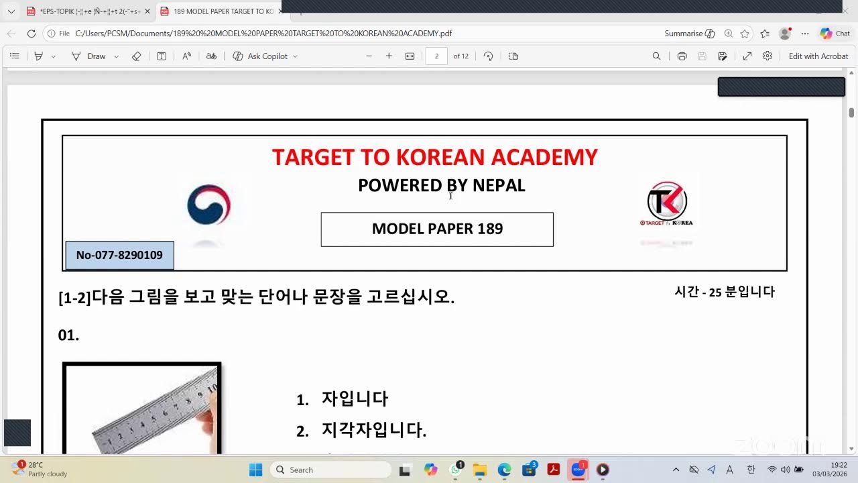Open WhatsApp from taskbar
Screen dimensions: 858x483
click(456, 470)
